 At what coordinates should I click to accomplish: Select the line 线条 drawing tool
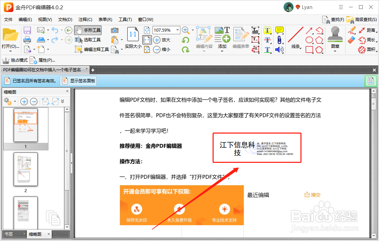coord(296,38)
